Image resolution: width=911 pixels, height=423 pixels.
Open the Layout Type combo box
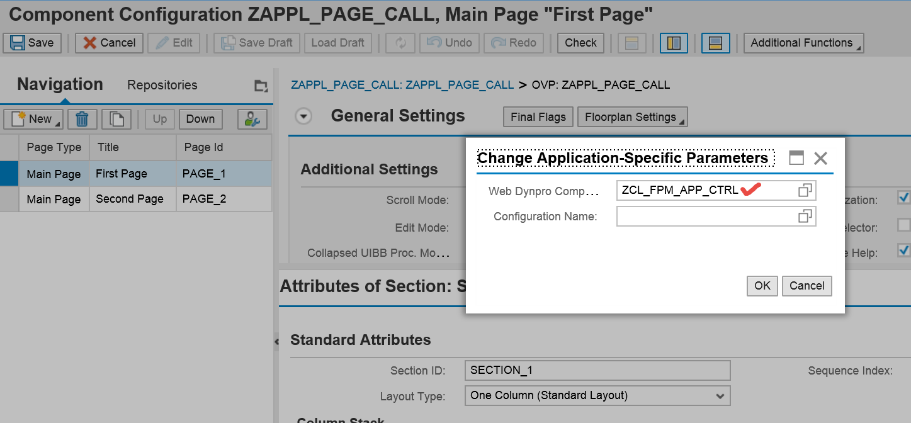(x=720, y=395)
